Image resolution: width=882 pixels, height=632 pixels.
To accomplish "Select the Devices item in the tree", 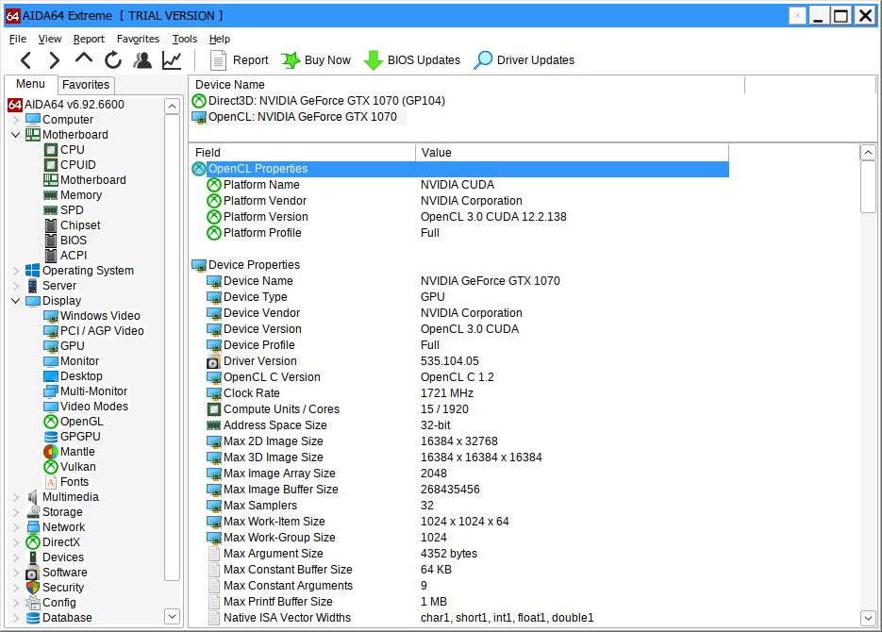I will [x=55, y=557].
